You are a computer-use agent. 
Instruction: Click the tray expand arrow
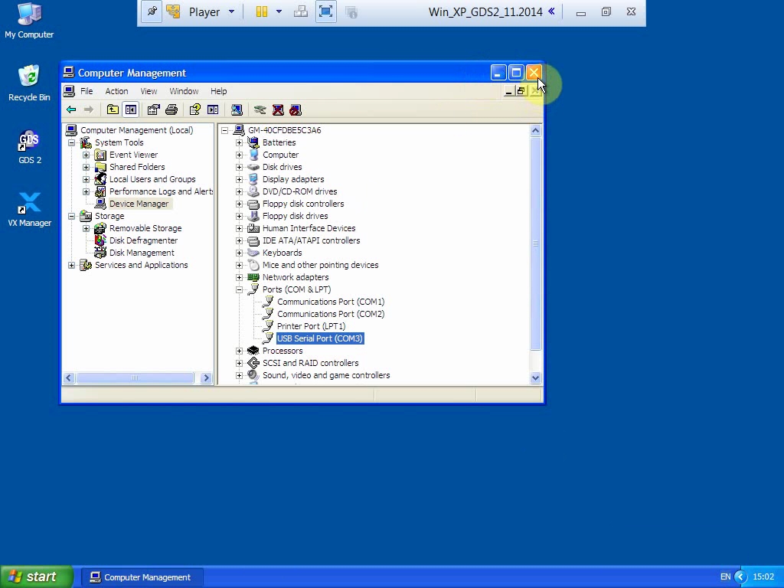(740, 577)
